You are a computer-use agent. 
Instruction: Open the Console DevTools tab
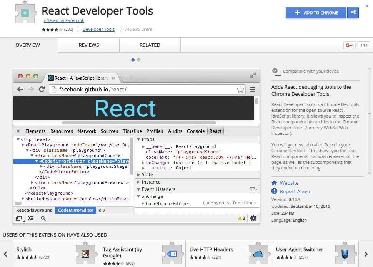(196, 131)
